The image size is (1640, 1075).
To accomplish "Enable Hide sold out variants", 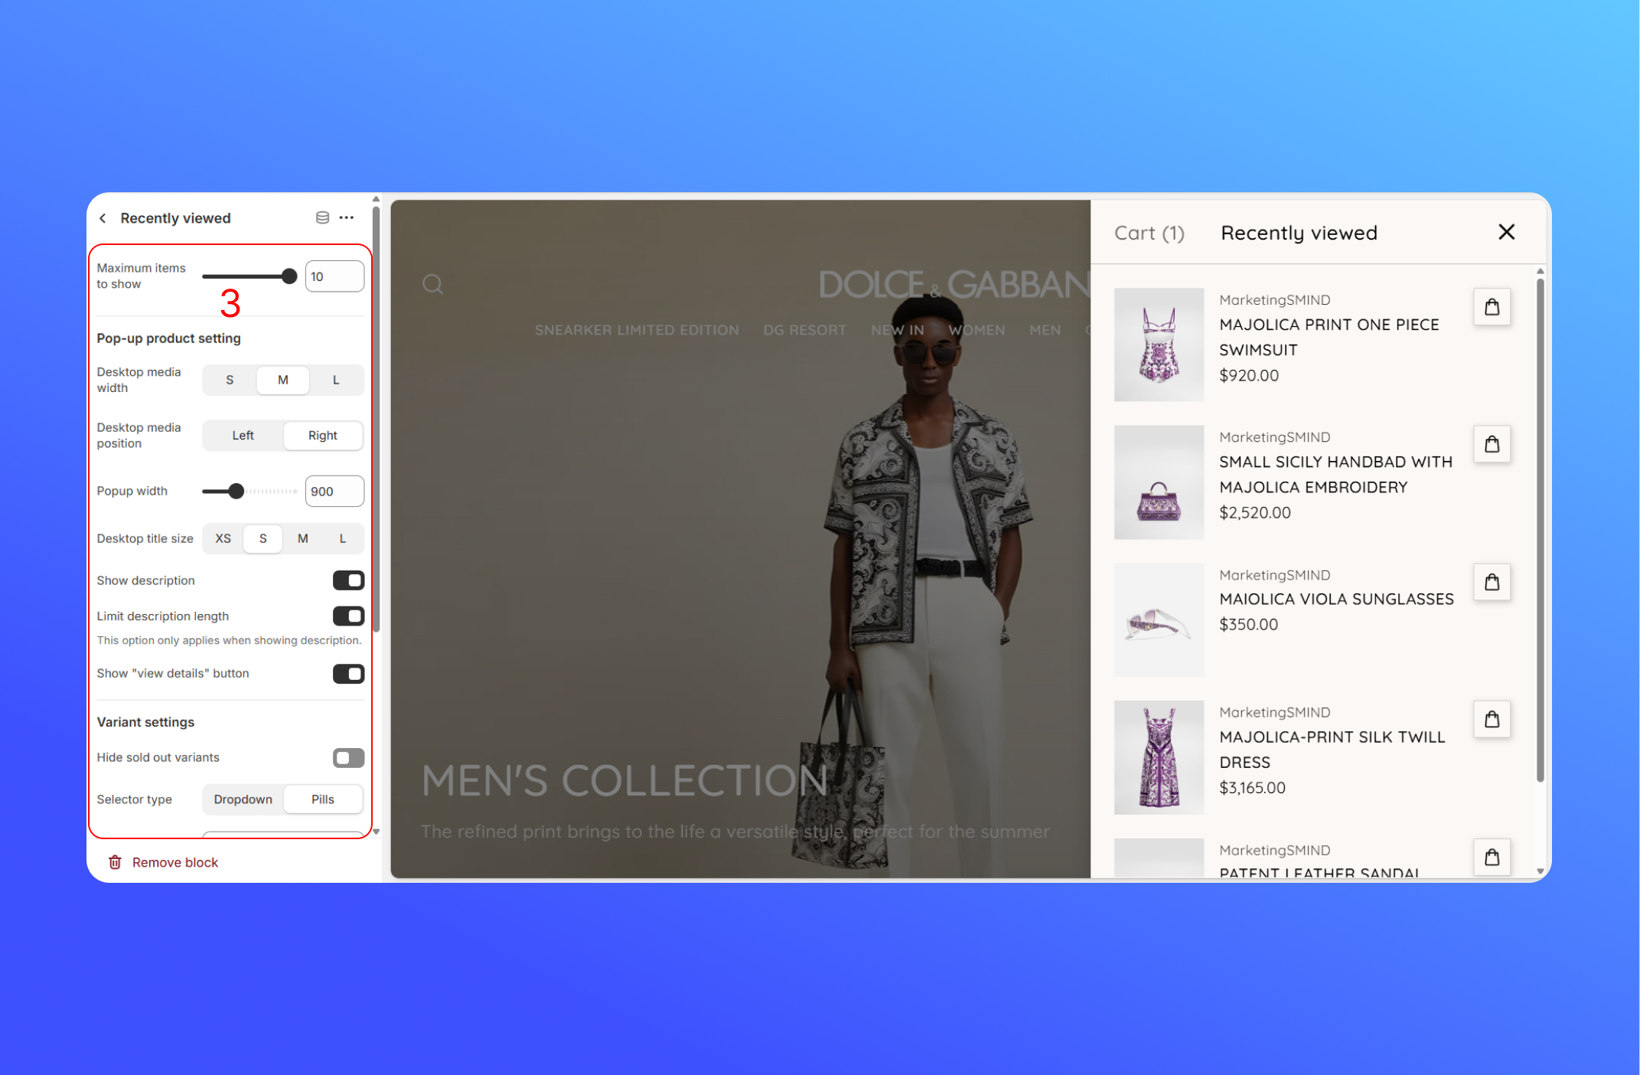I will click(x=348, y=758).
